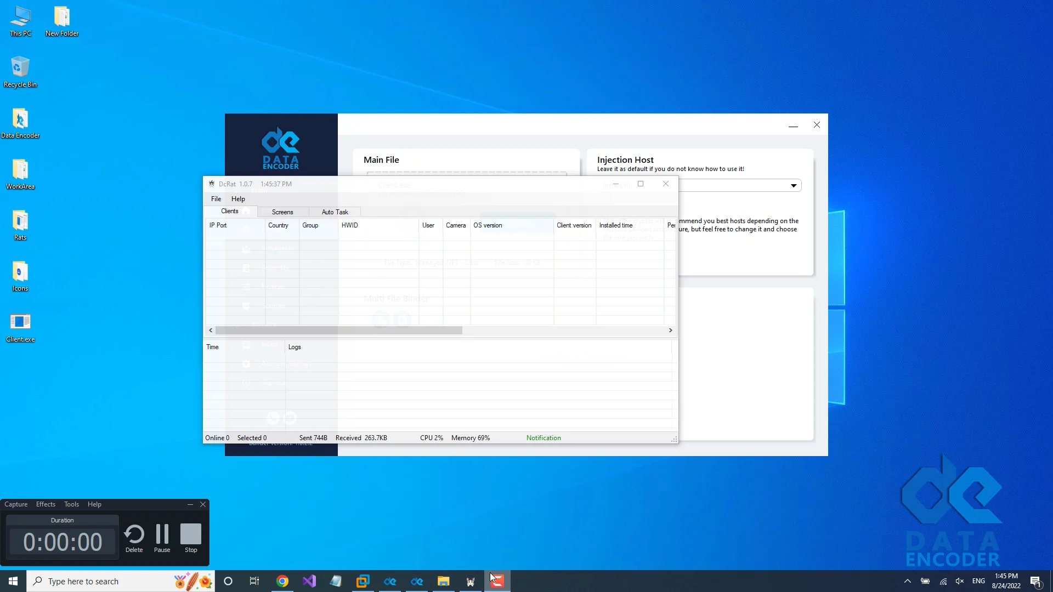Open the Effects menu in the recorder

click(45, 504)
